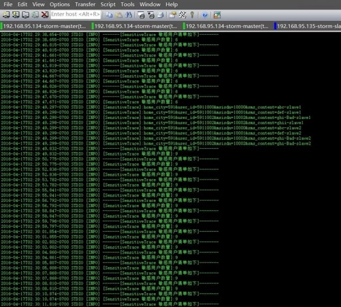
Task: Click the Connect in Tab toolbar icon
Action: (x=26, y=14)
